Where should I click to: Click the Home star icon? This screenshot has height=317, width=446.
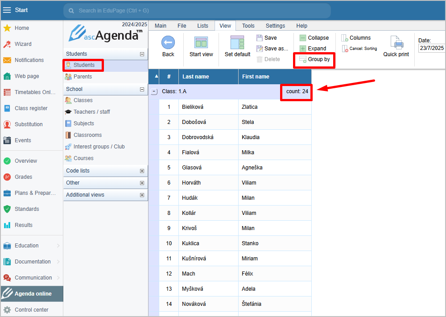pos(7,28)
